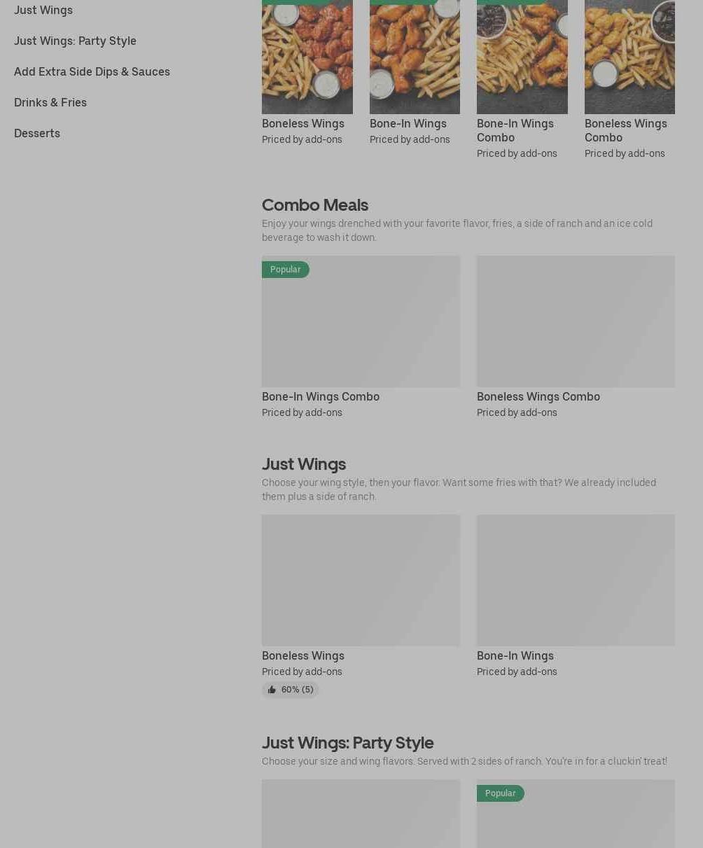The height and width of the screenshot is (848, 703).
Task: Open Just Wings in the sidebar menu
Action: (43, 10)
